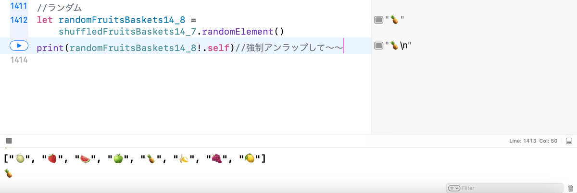Image resolution: width=577 pixels, height=193 pixels.
Task: Place cursor on the //ランダム comment
Action: tap(59, 8)
